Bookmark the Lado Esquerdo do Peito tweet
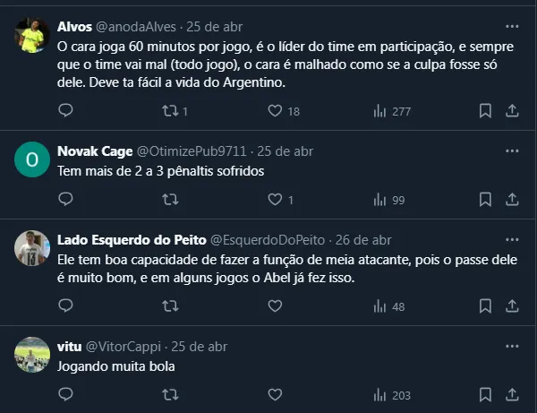537x413 pixels. [x=484, y=306]
